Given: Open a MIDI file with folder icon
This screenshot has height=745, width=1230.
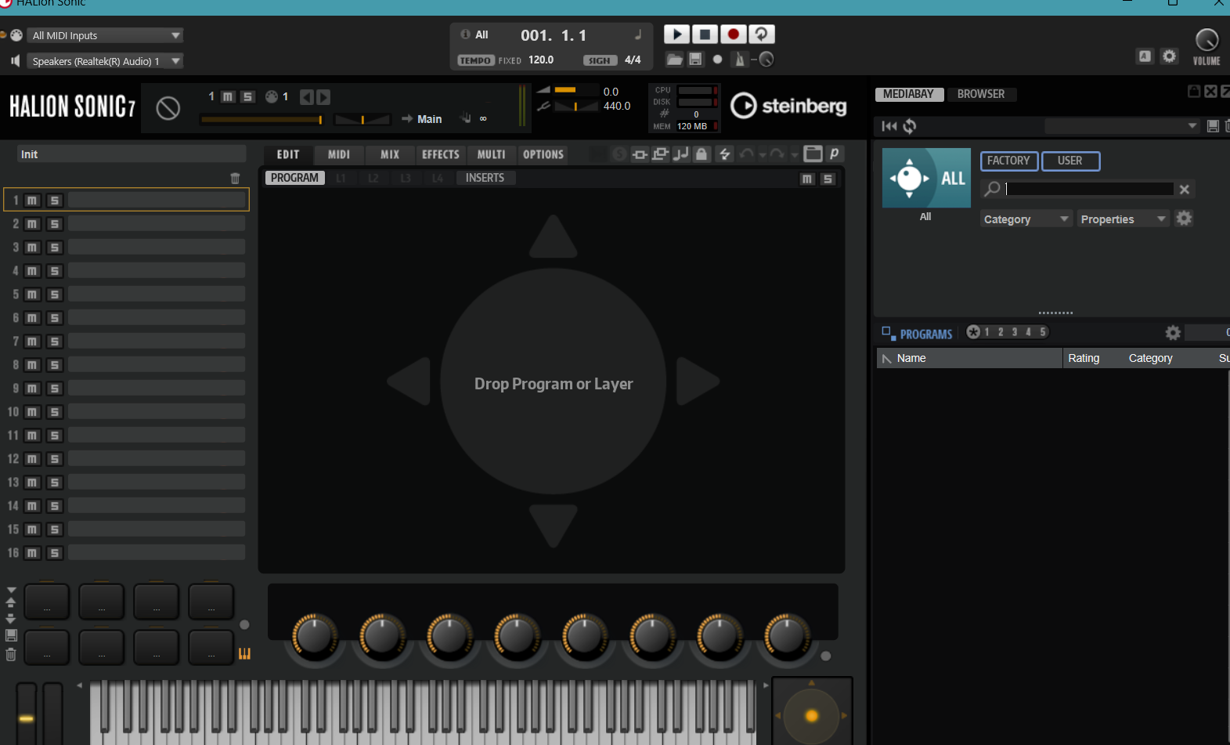Looking at the screenshot, I should click(674, 60).
